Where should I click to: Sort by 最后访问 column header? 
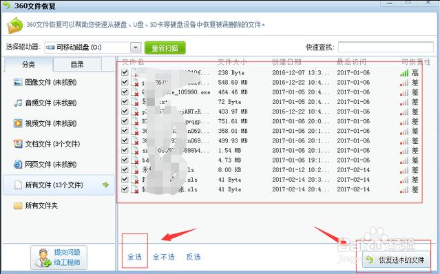351,62
